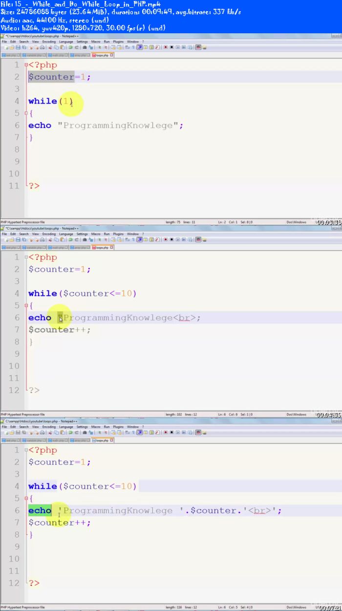Open File menu in first frame
The image size is (342, 611).
coord(4,42)
